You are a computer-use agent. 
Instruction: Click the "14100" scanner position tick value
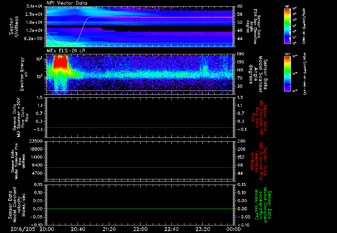tap(36, 157)
